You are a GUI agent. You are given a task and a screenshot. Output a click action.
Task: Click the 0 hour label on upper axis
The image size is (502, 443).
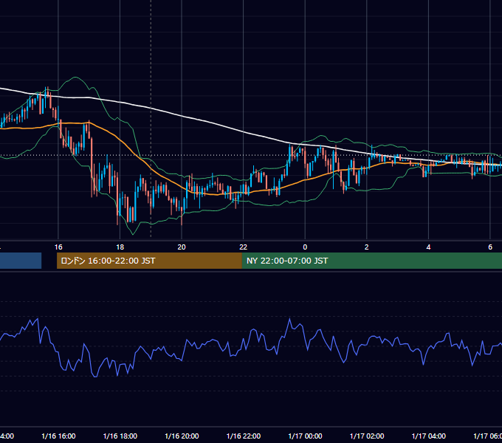(x=305, y=247)
